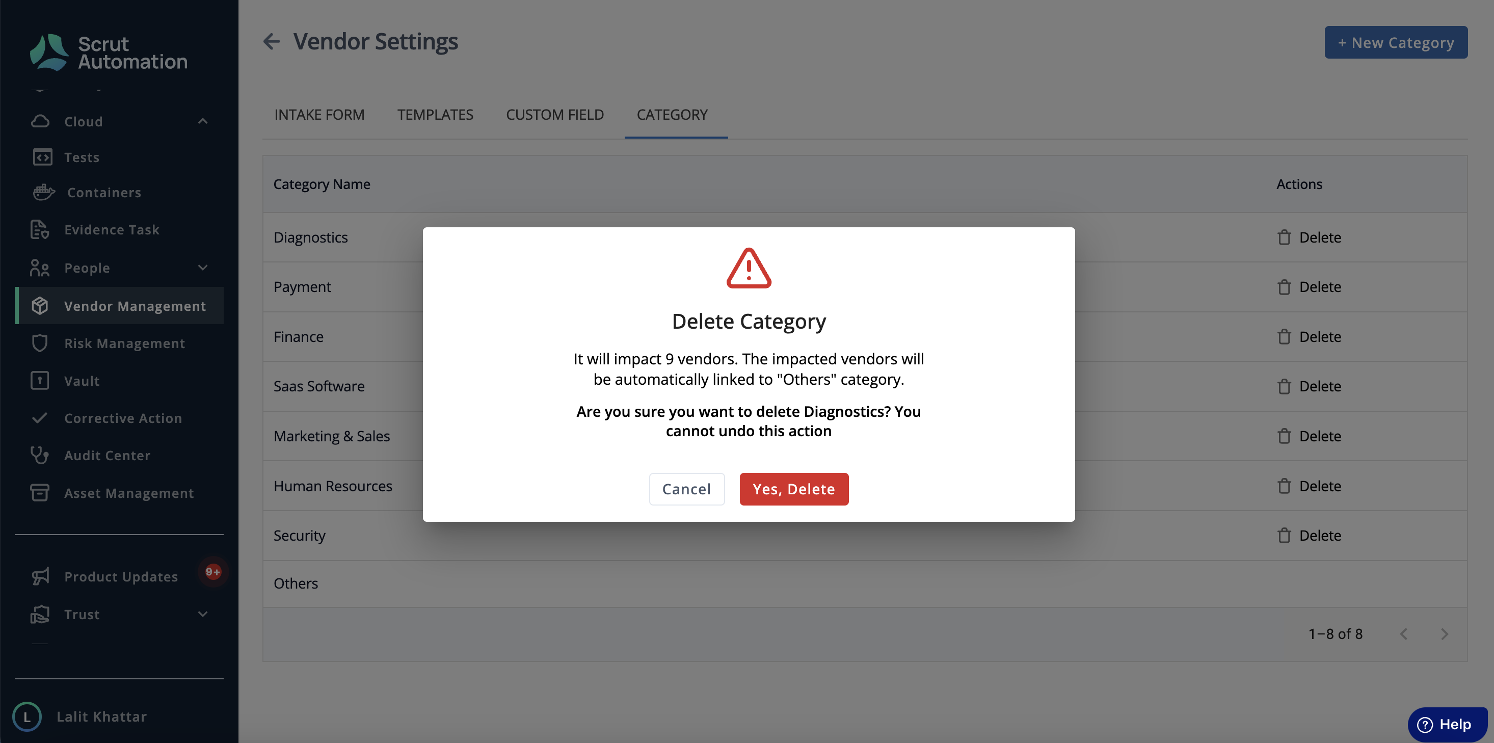Click the Vendor Management cube icon
The width and height of the screenshot is (1494, 743).
click(x=39, y=306)
